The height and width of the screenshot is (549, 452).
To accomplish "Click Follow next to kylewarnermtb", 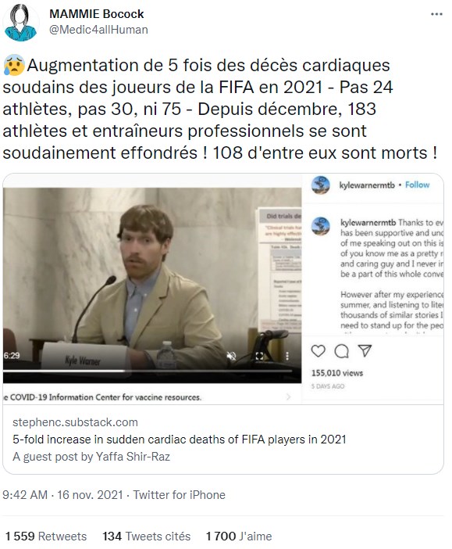I will [417, 185].
